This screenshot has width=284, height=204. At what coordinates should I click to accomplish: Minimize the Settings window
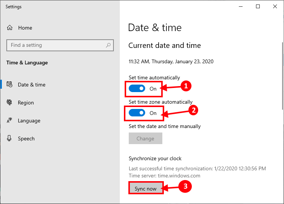pyautogui.click(x=241, y=6)
